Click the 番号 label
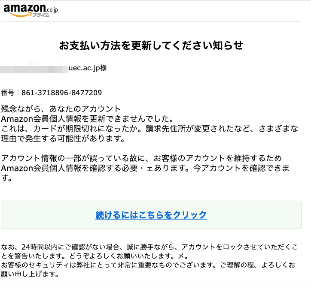The width and height of the screenshot is (311, 289). pyautogui.click(x=8, y=93)
